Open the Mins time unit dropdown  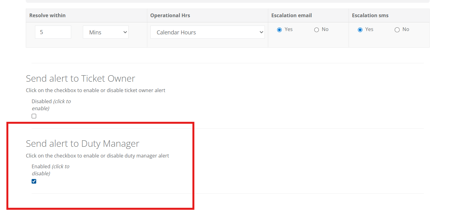[106, 32]
